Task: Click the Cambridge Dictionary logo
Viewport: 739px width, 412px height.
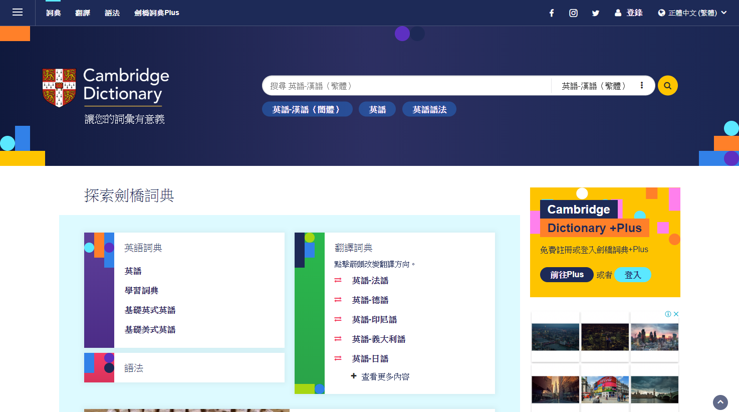Action: (106, 88)
